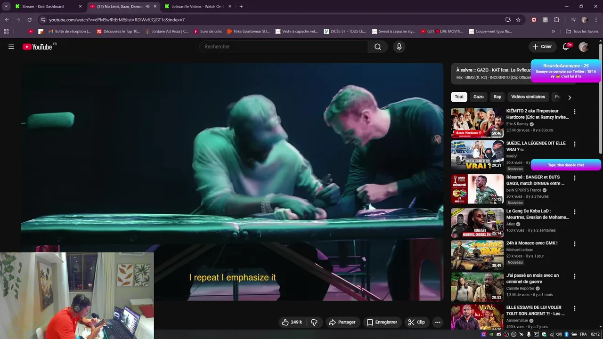Close the YouTube No Limit tab
Screen dimensions: 603x339
[155, 7]
